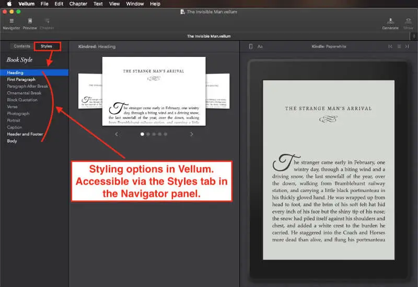Viewport: 418px width, 287px height.
Task: Select the Verse style
Action: coord(12,106)
